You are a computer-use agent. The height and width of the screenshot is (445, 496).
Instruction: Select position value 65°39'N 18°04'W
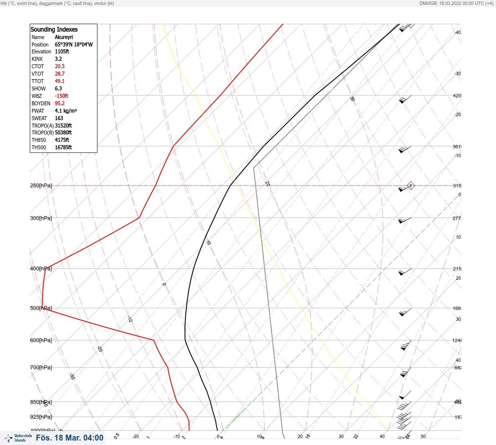click(x=74, y=44)
